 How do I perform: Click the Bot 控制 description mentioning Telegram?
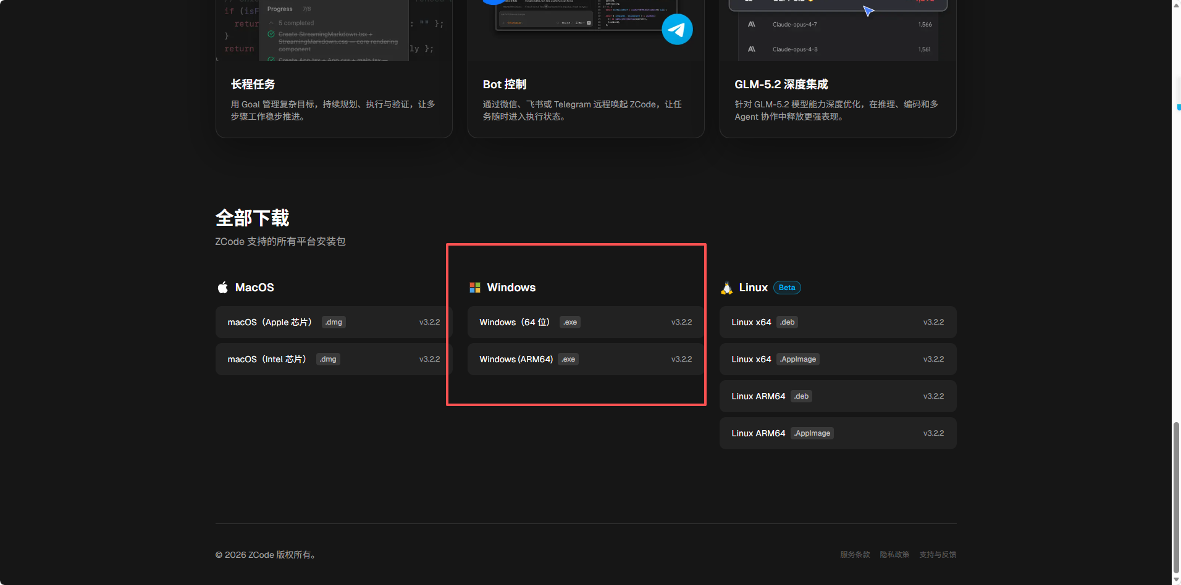tap(582, 110)
